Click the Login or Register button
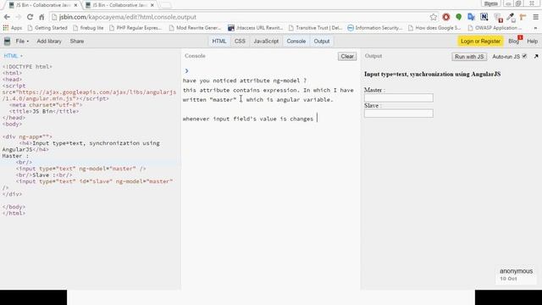542x305 pixels. point(480,42)
